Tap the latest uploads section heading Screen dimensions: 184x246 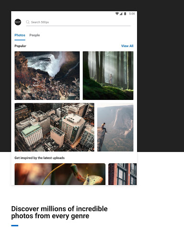[x=39, y=158]
